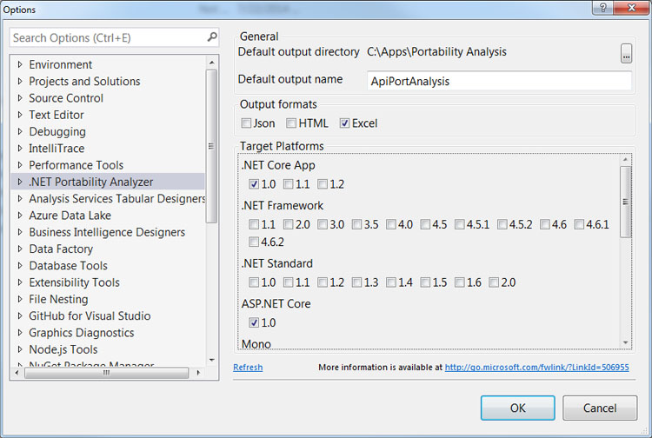Expand .NET Portability Analyzer arrow
Viewport: 652px width, 438px height.
(x=19, y=182)
